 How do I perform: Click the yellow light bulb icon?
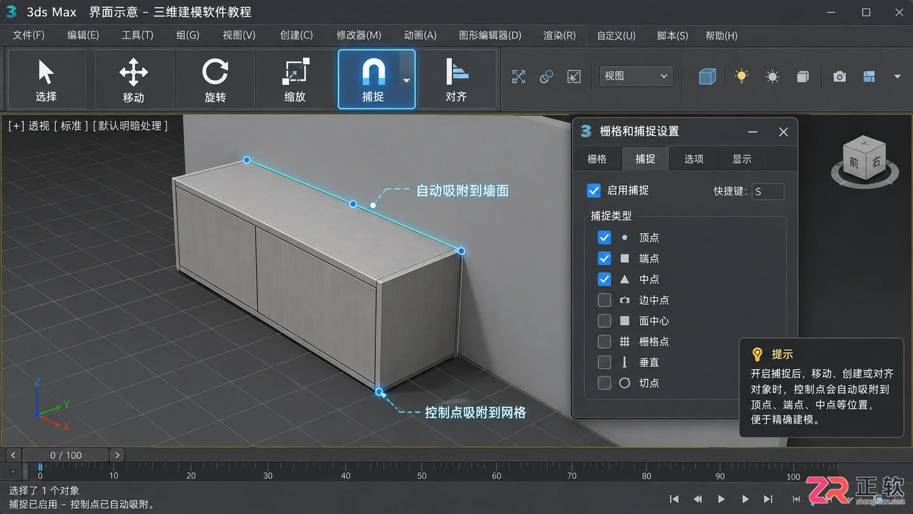[741, 76]
